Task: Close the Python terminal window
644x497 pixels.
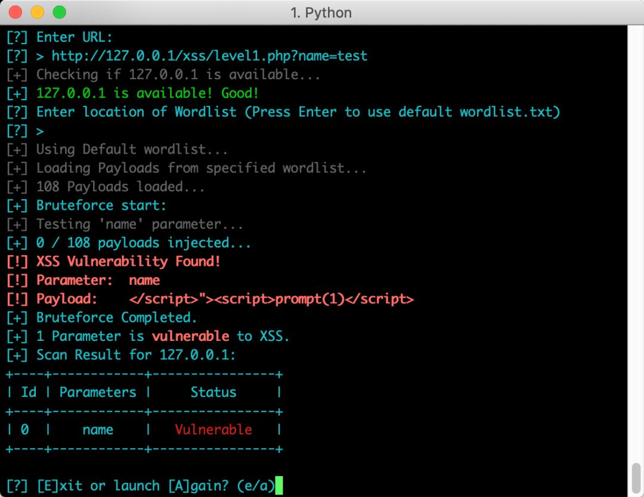Action: click(x=16, y=12)
